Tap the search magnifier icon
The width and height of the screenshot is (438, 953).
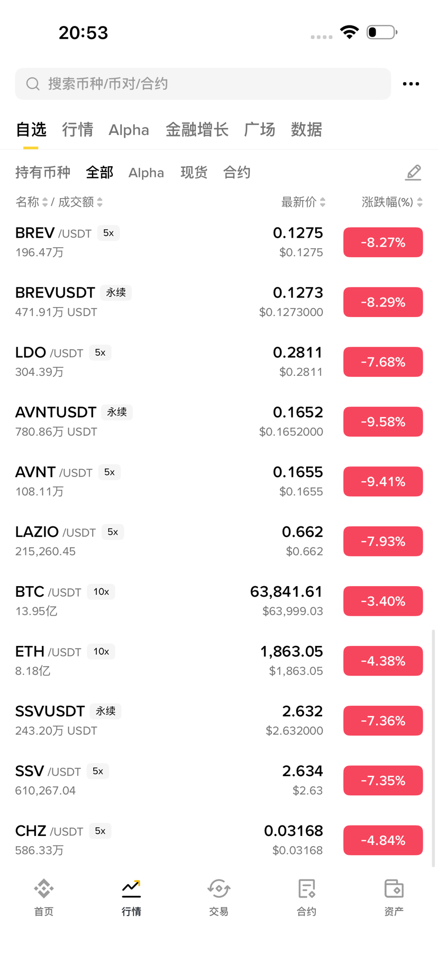click(x=33, y=84)
